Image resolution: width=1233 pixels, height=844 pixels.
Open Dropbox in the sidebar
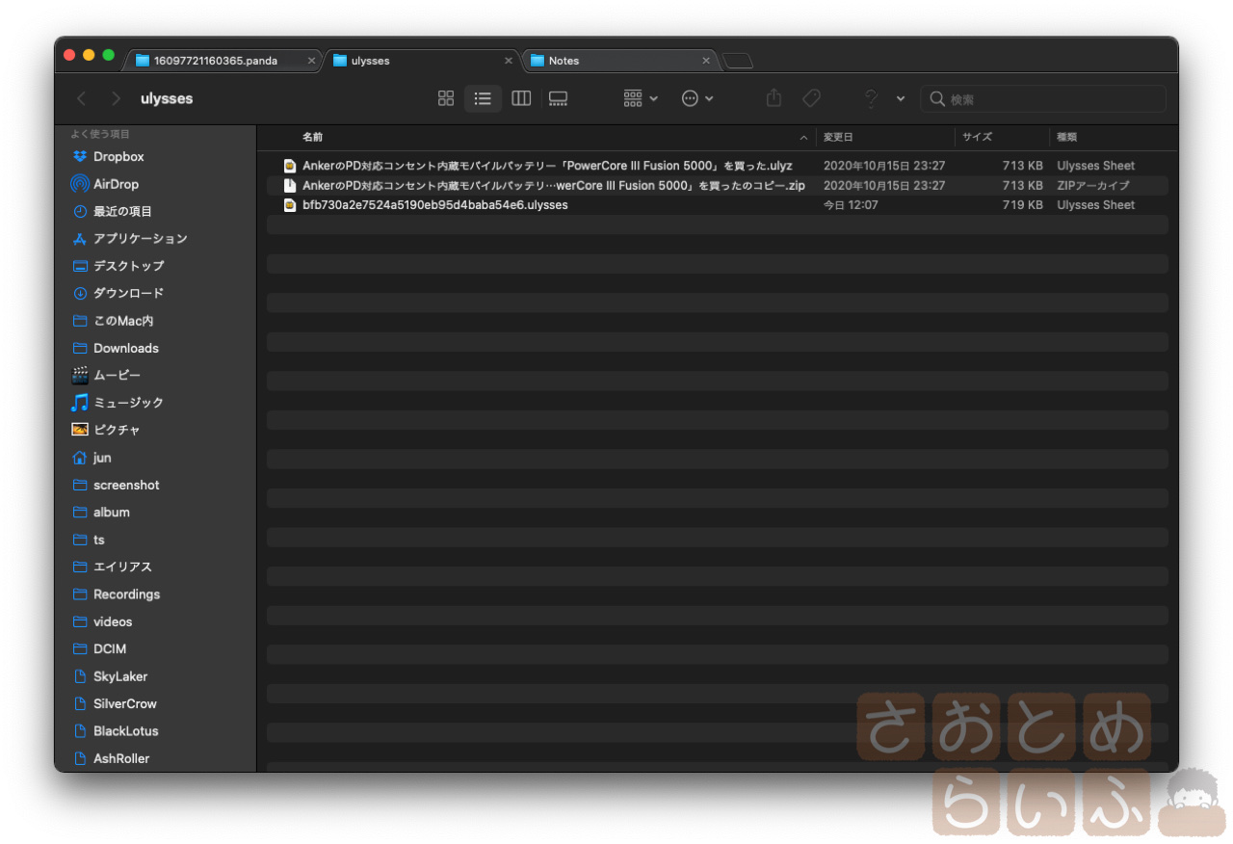point(118,156)
